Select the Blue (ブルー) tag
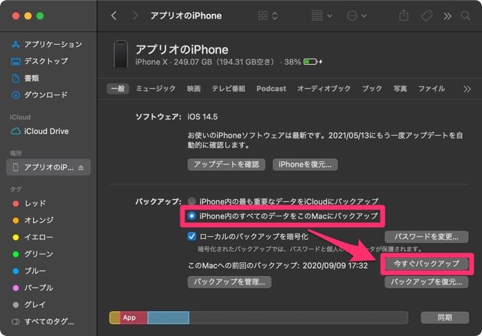482x336 pixels. [x=29, y=271]
